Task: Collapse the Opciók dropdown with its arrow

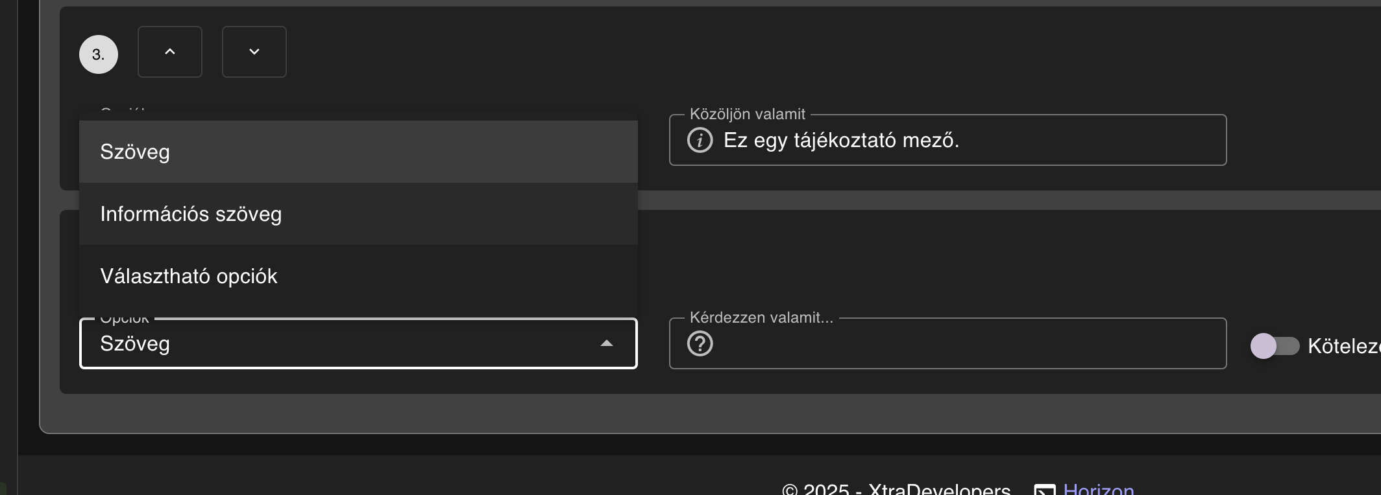Action: click(x=606, y=343)
